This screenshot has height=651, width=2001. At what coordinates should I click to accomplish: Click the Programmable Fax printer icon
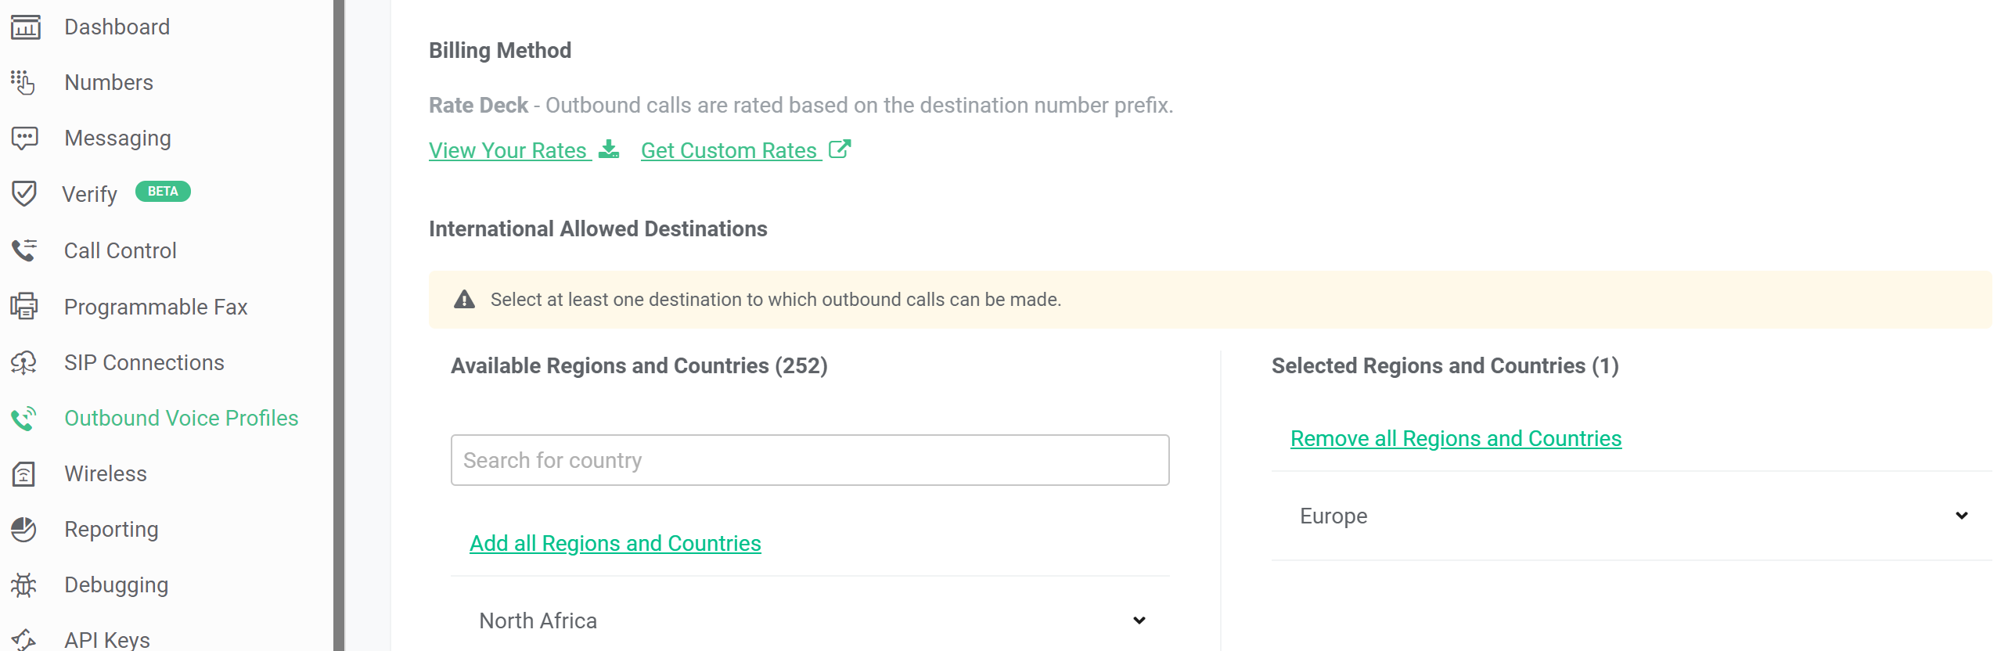[24, 306]
